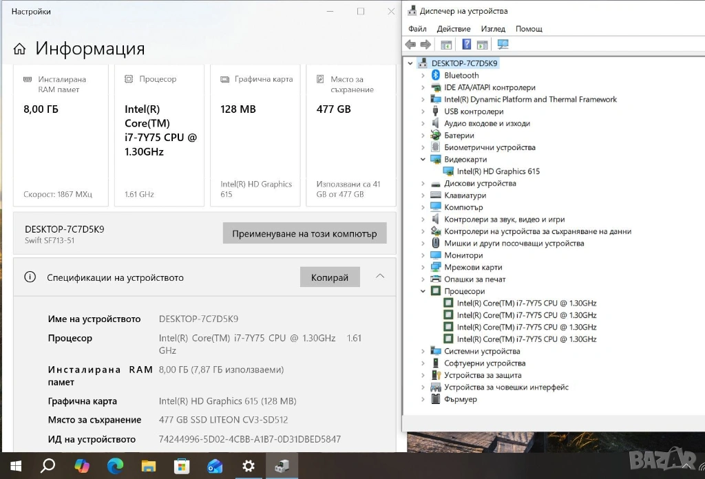Expand the Bluetooth device category

point(423,76)
